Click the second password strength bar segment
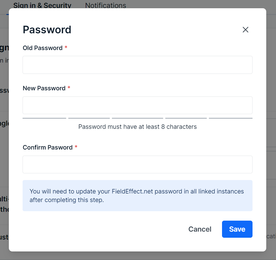The height and width of the screenshot is (260, 276). click(x=89, y=118)
